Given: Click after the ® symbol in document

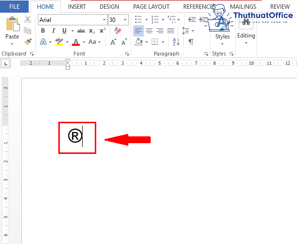Looking at the screenshot, I should 84,136.
